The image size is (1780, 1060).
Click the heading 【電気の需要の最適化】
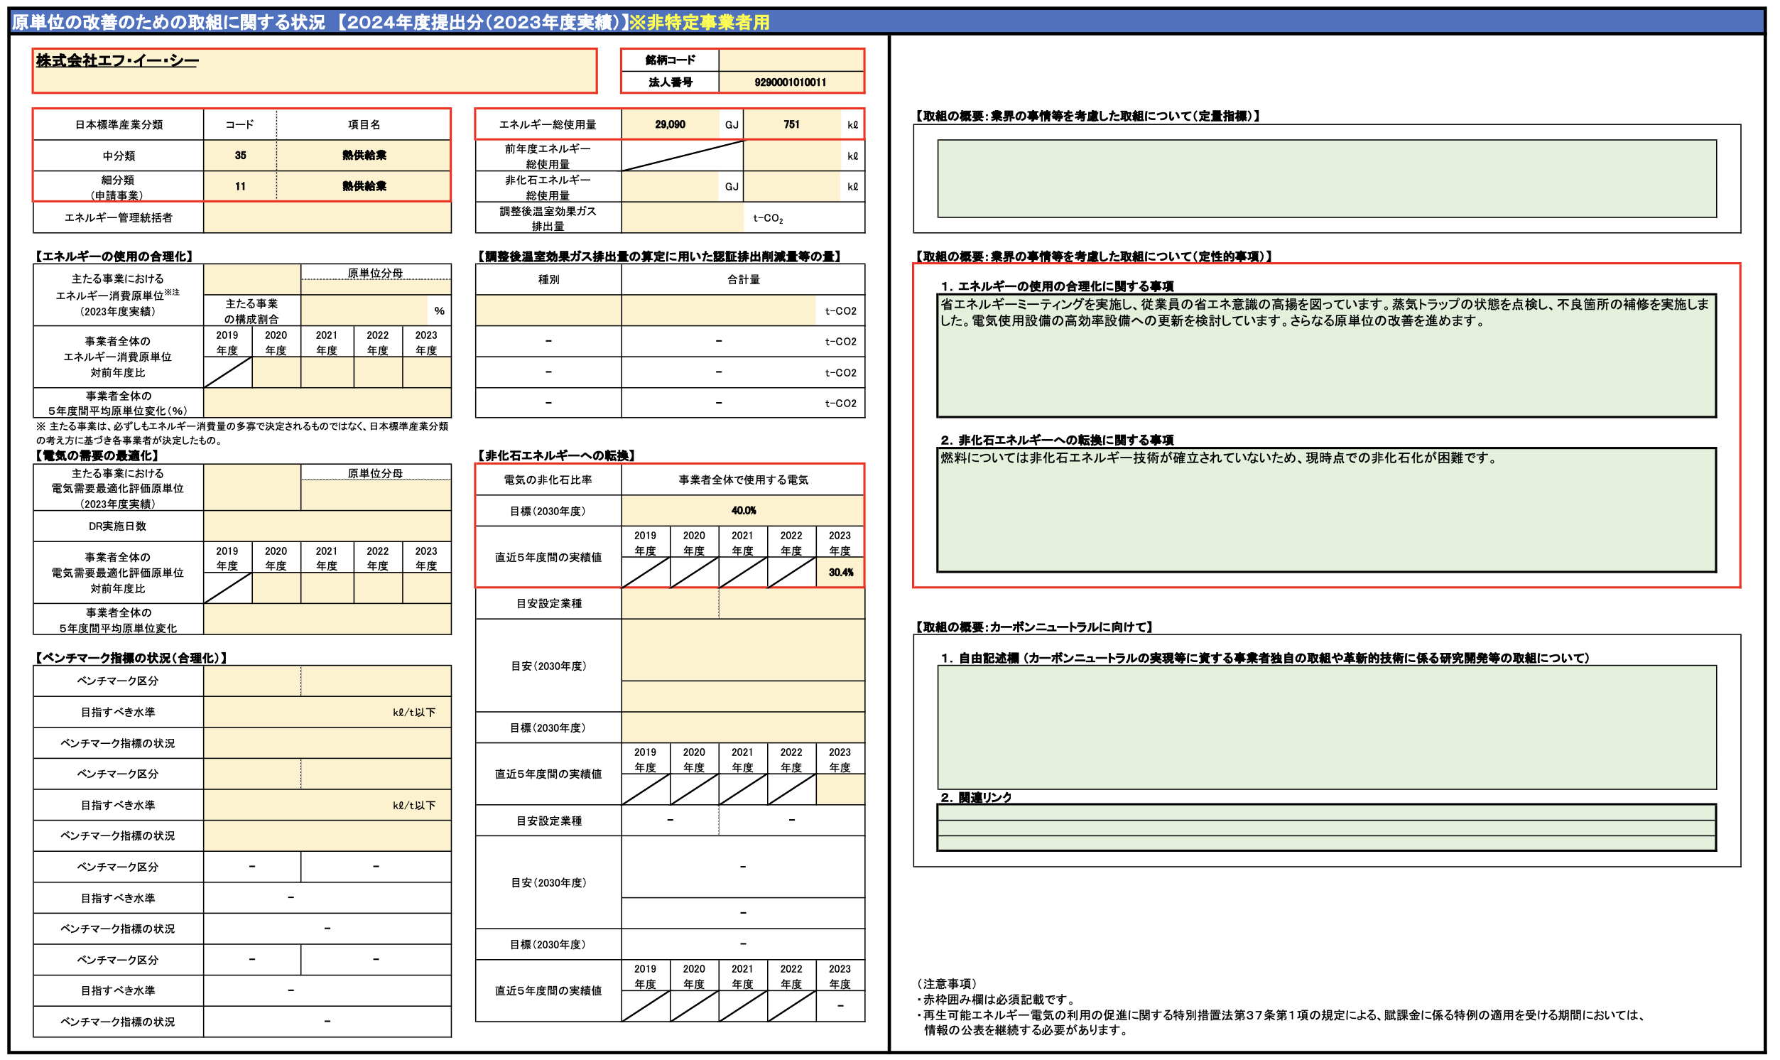coord(97,455)
